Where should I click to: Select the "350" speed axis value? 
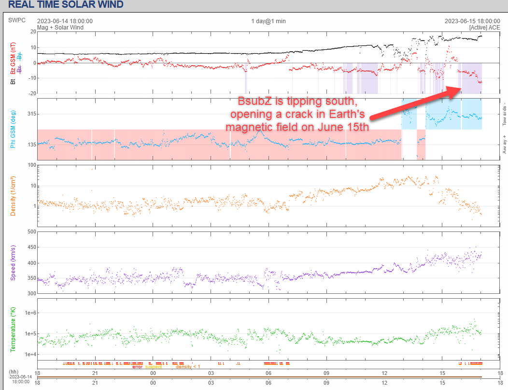32,278
